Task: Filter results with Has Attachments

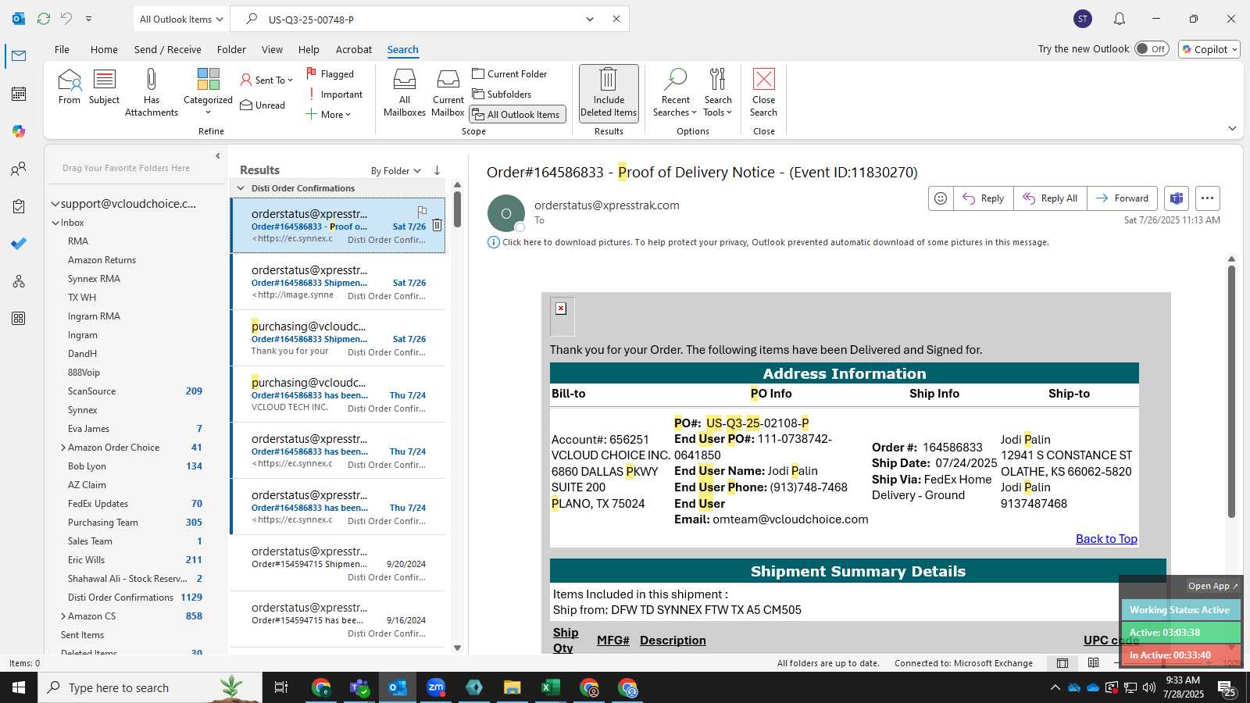Action: 152,92
